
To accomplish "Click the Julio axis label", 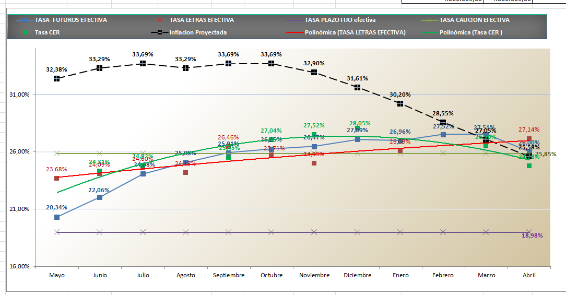I will 143,275.
